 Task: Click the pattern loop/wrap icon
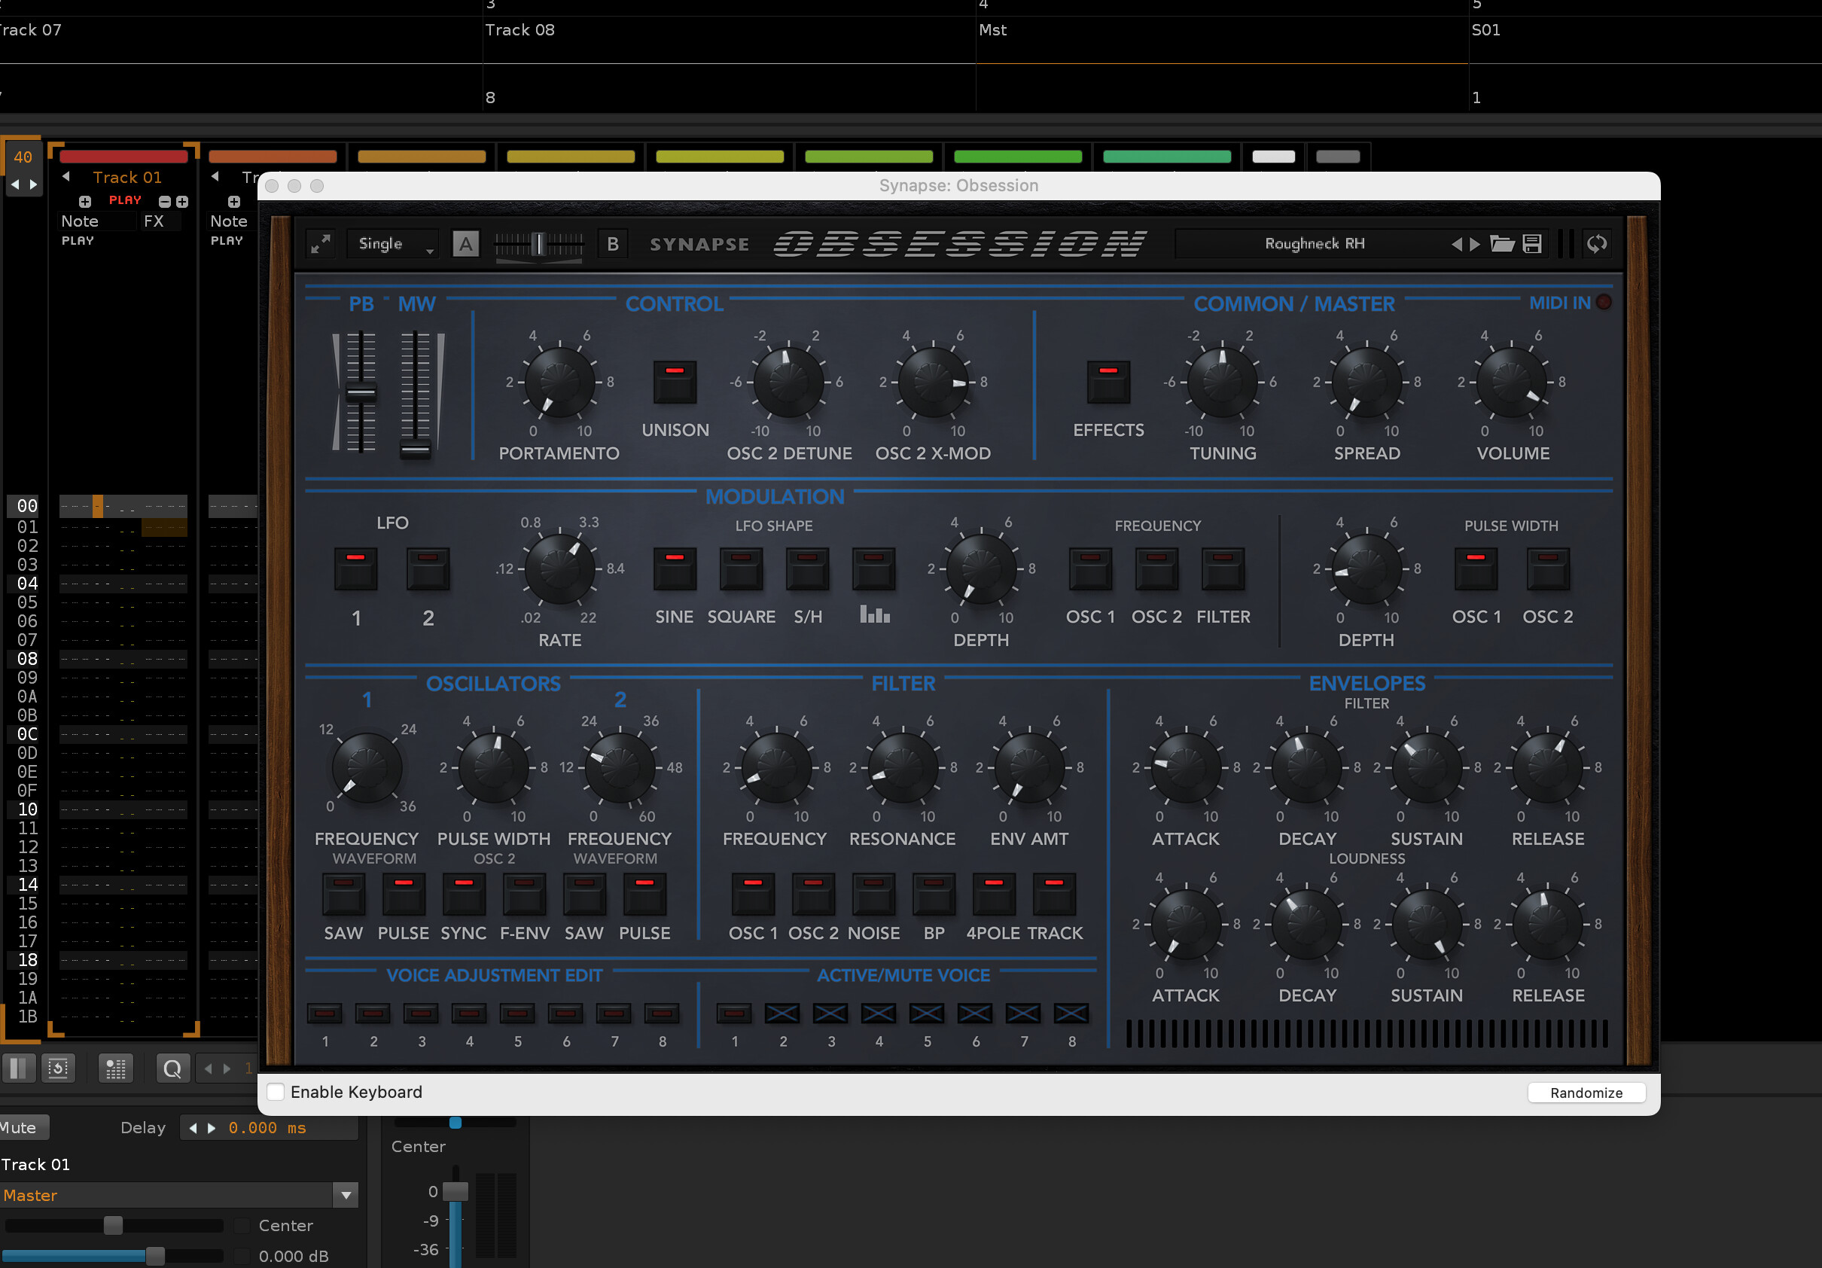[58, 1068]
